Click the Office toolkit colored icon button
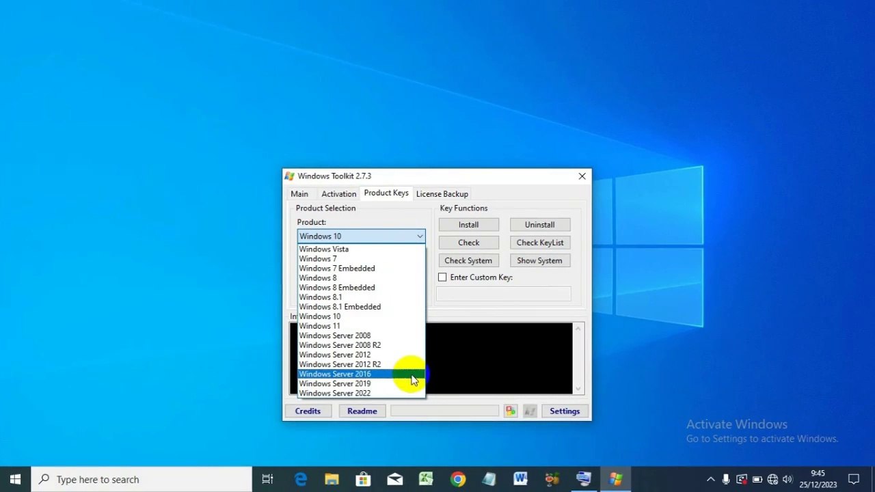Viewport: 875px width, 492px height. (x=511, y=411)
